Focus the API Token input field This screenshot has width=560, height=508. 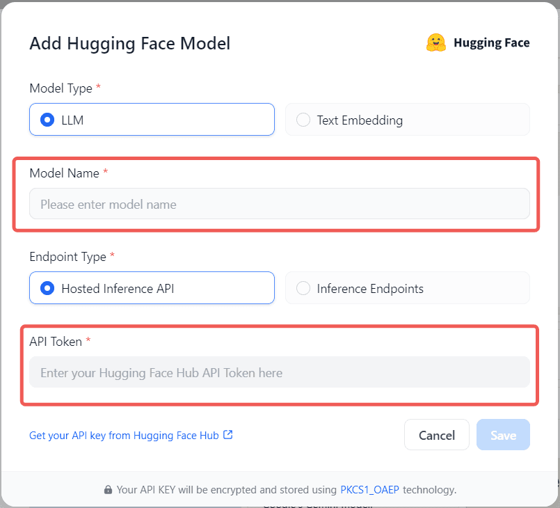pyautogui.click(x=279, y=372)
